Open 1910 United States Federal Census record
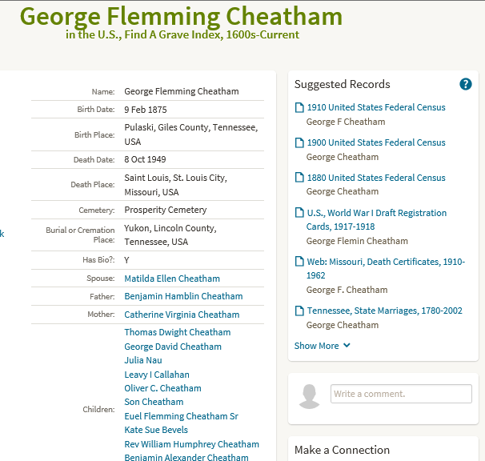Screen dimensions: 485x461 pyautogui.click(x=376, y=107)
